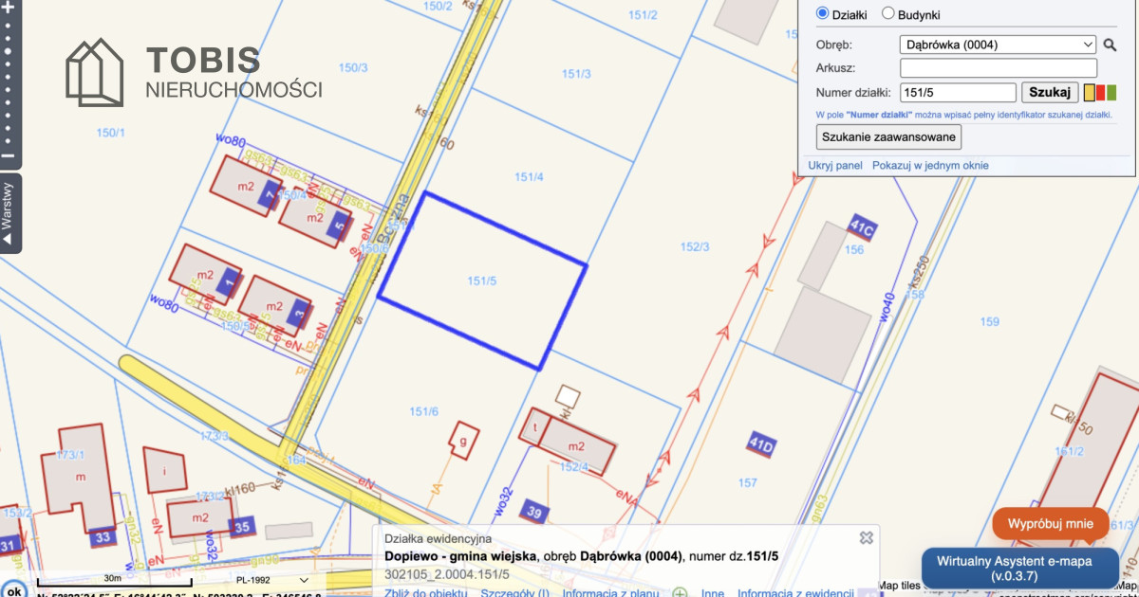Close the Działka ewidencyjna info popup
This screenshot has height=597, width=1139.
866,537
